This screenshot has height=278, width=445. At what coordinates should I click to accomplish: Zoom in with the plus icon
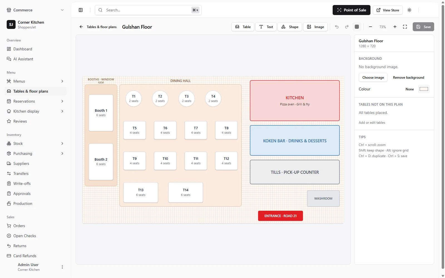click(395, 27)
